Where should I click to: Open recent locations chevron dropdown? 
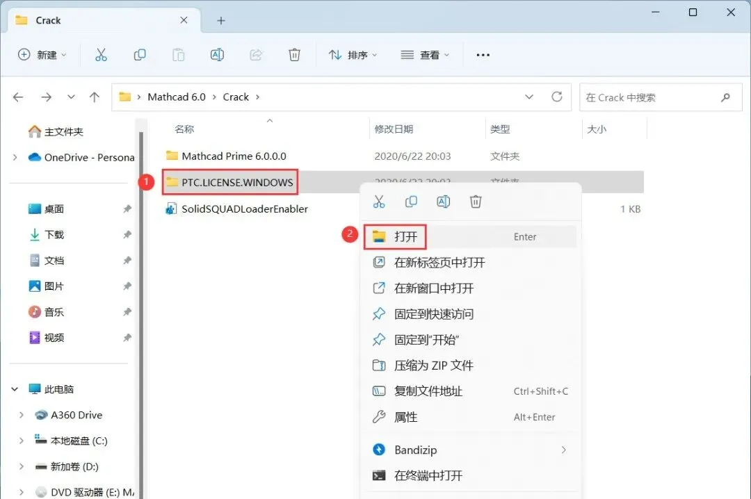71,97
